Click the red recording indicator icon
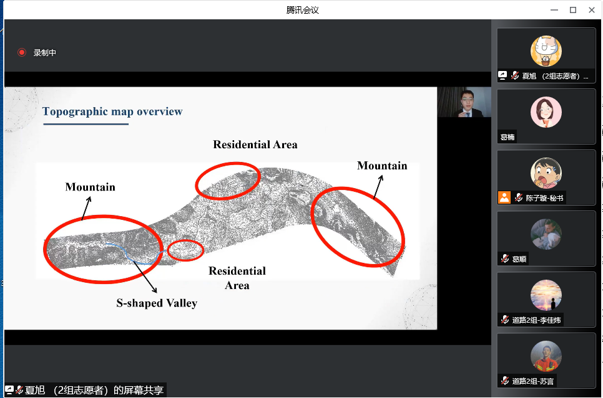Viewport: 603px width, 398px height. [22, 53]
